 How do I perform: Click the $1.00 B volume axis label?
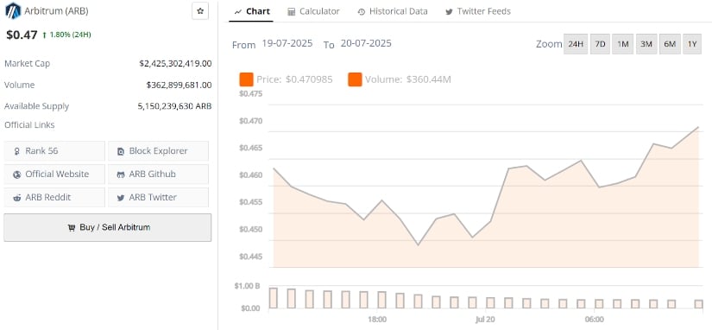247,286
